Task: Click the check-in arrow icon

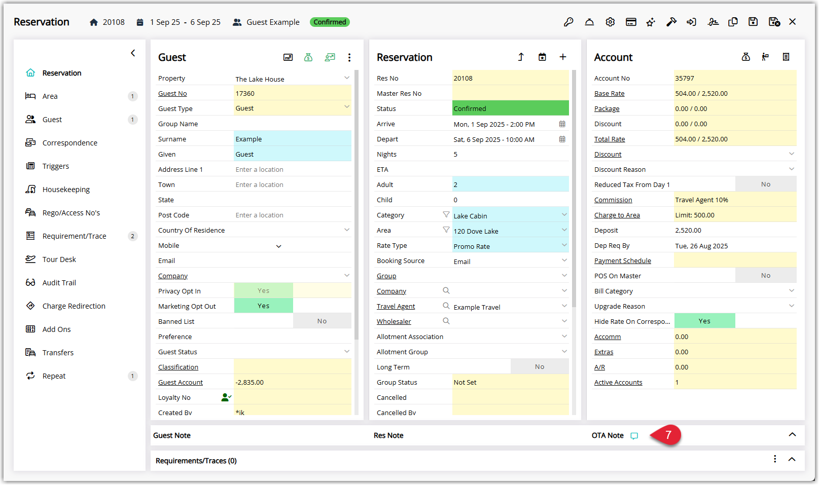Action: [x=692, y=22]
